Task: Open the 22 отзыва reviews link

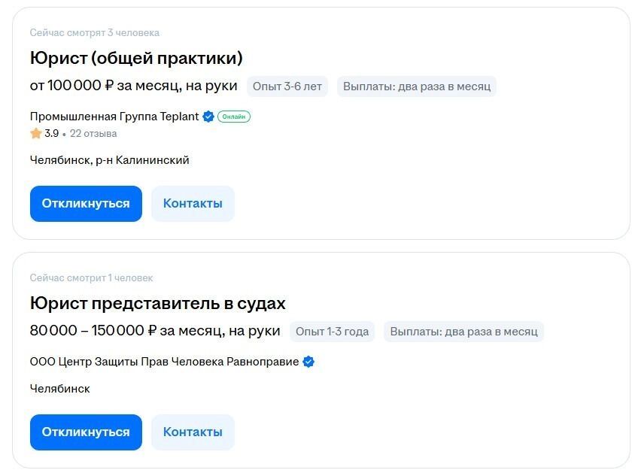Action: [93, 134]
